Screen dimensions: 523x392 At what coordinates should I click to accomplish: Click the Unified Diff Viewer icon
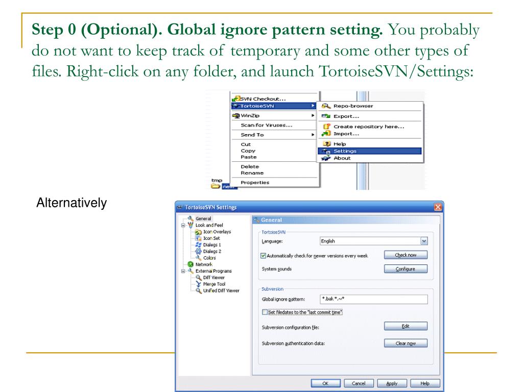199,290
